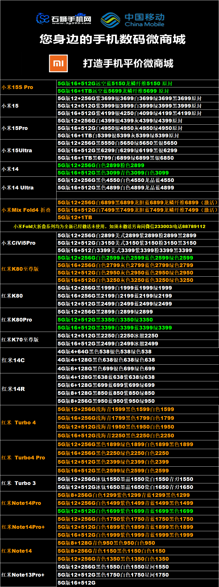Click the 红米14C model cell
The image size is (219, 587).
point(28,360)
